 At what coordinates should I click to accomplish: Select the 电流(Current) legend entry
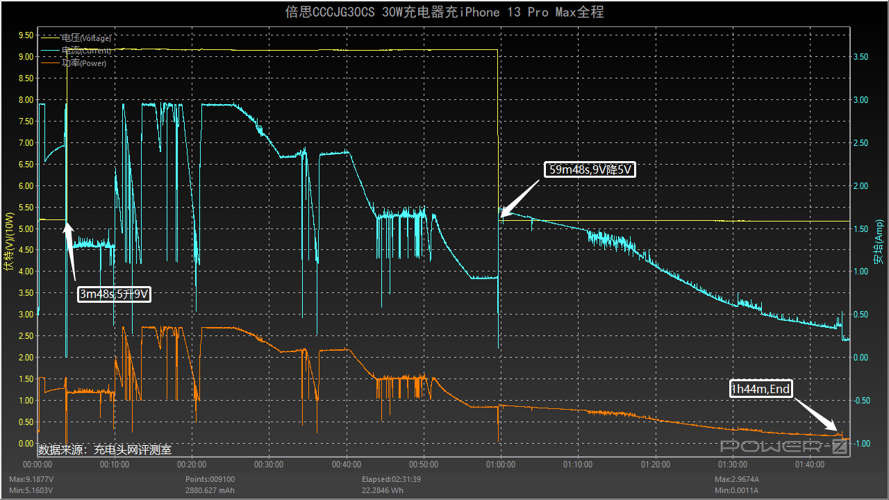(x=76, y=50)
